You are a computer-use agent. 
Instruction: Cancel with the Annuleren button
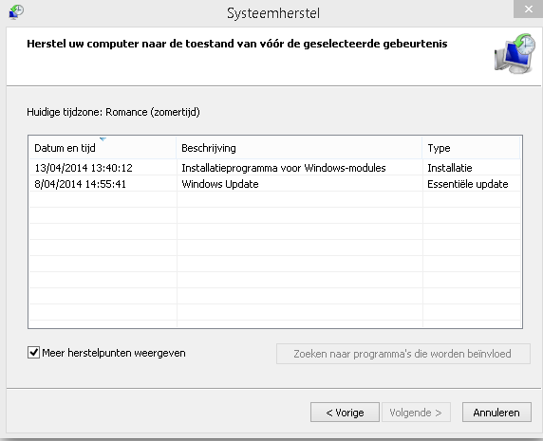click(496, 413)
